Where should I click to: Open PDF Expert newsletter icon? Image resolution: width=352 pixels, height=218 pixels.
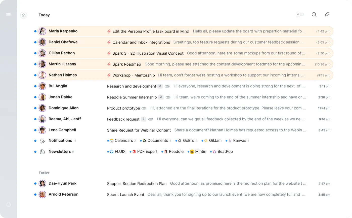134,152
